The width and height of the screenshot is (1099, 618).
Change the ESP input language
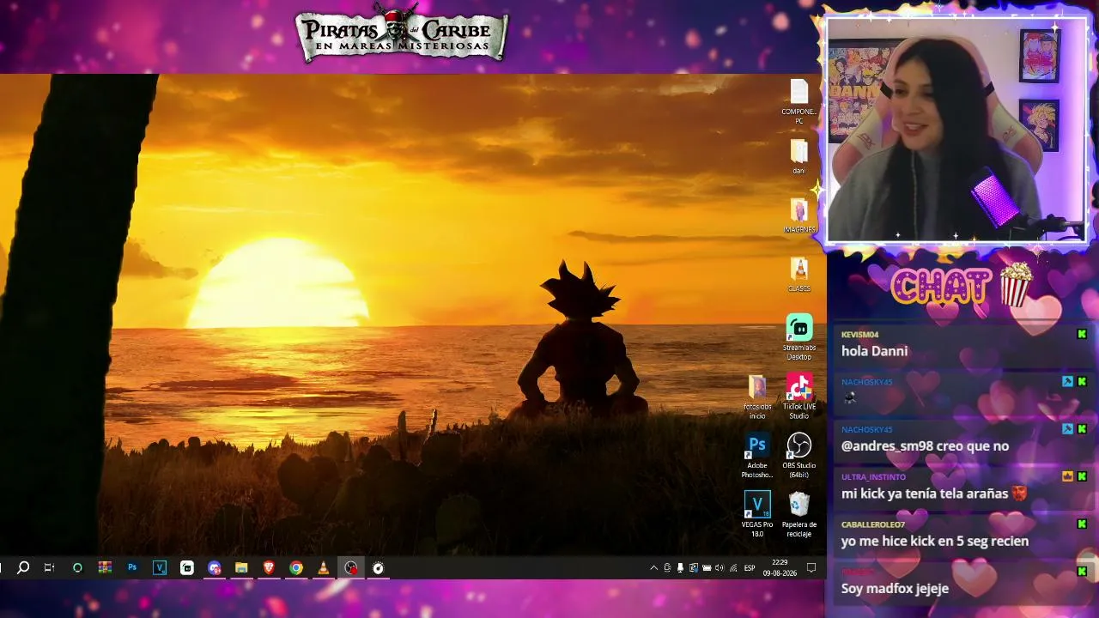click(x=750, y=568)
